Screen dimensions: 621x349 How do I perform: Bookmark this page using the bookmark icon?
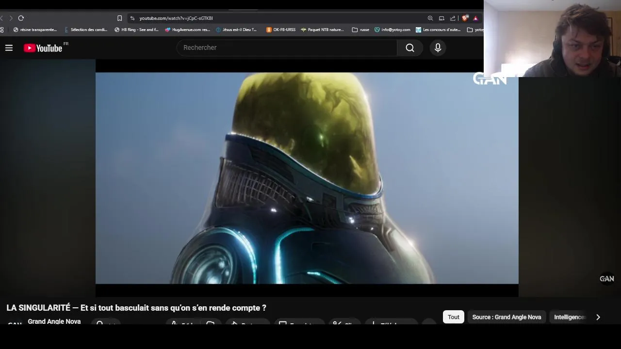[119, 18]
